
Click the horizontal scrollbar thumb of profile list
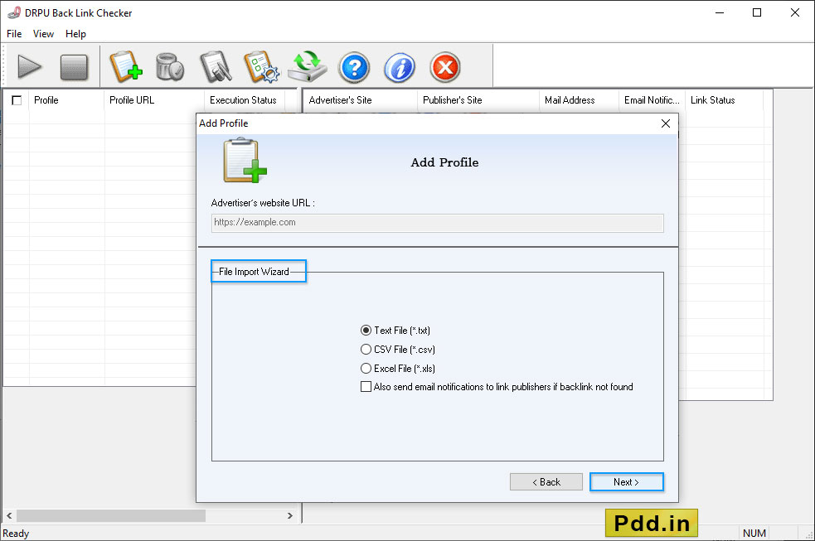click(x=111, y=515)
